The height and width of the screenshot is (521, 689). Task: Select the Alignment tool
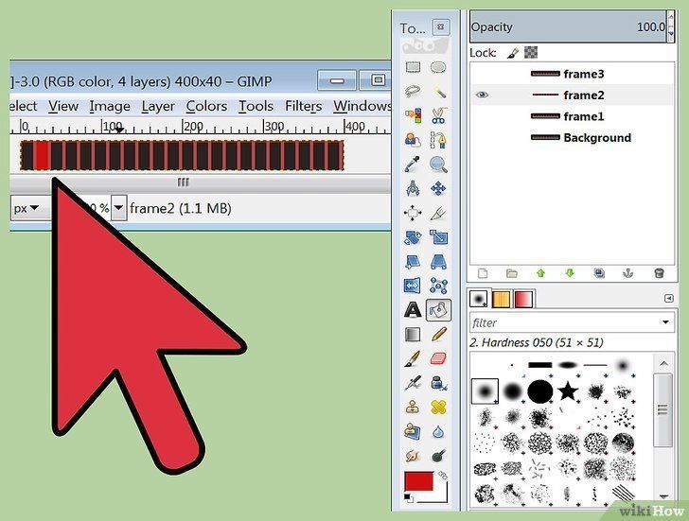413,214
